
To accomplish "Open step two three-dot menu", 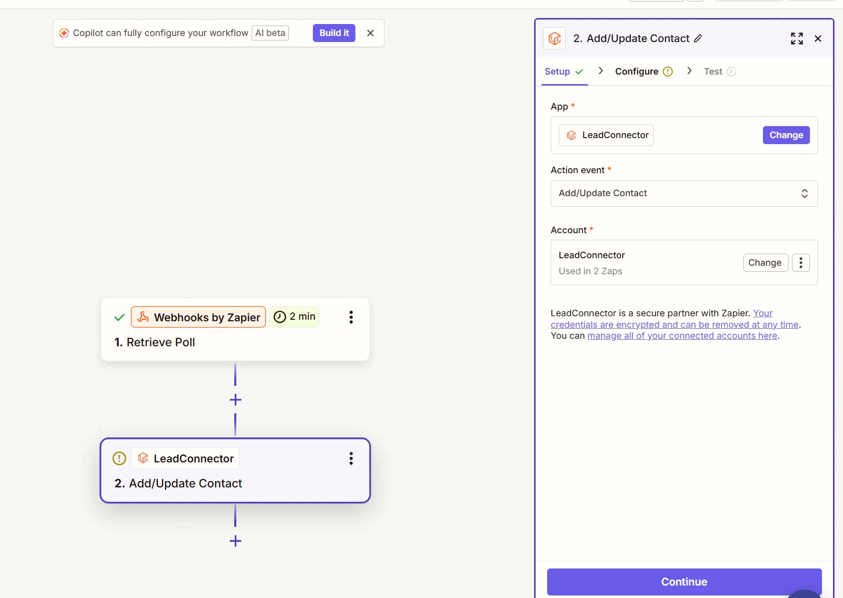I will (x=351, y=458).
